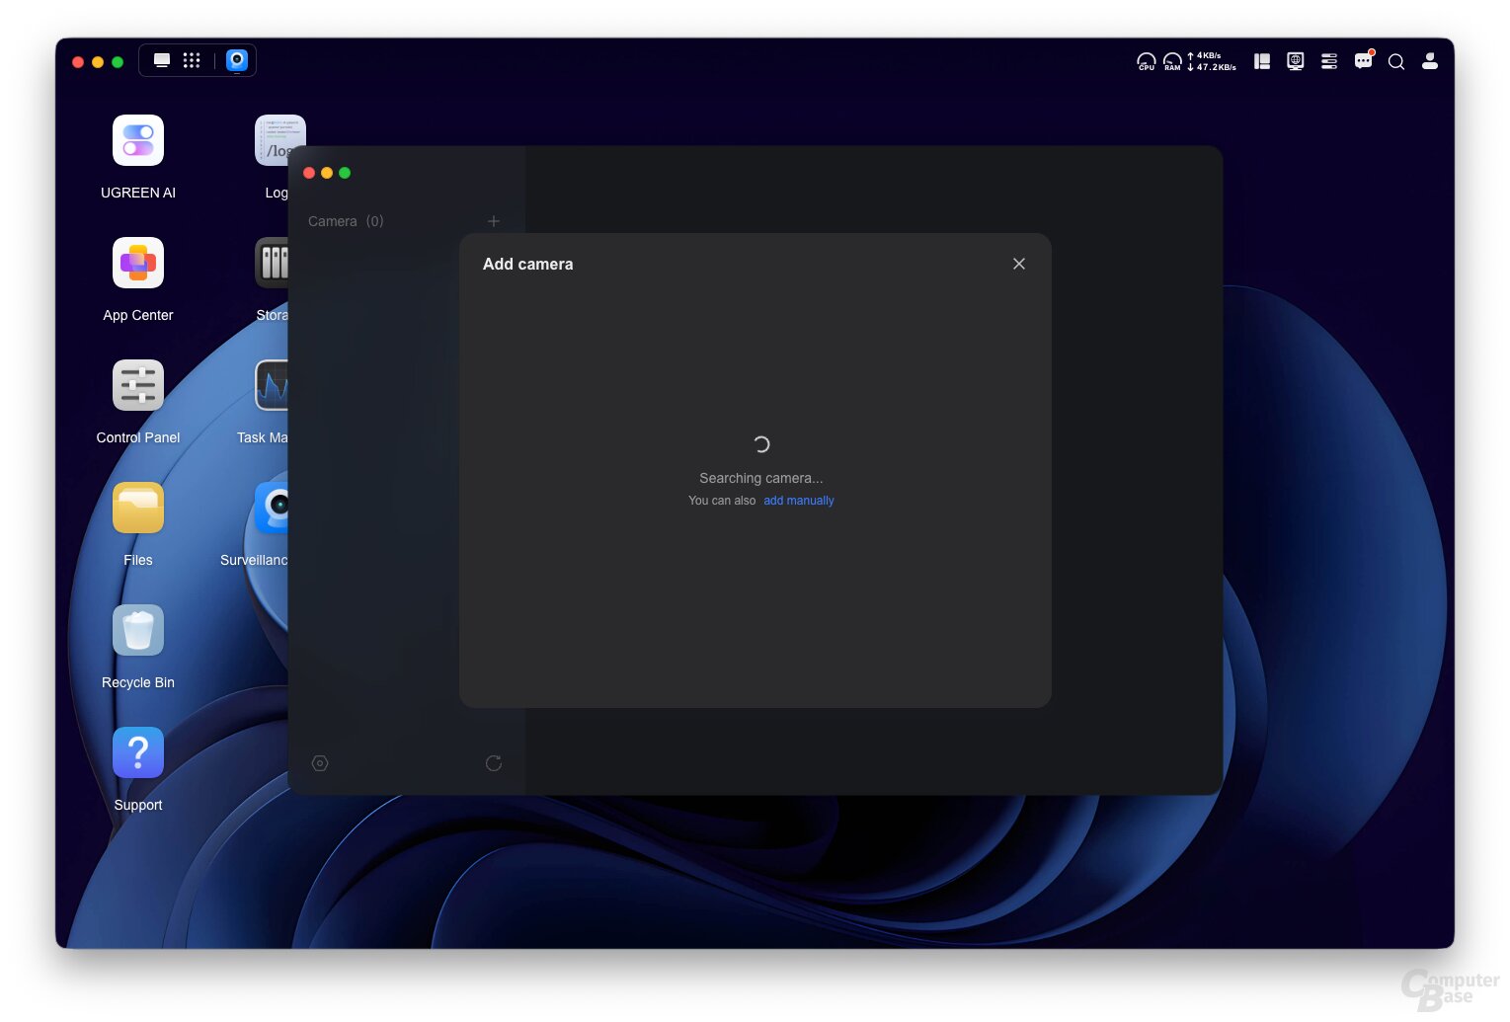The height and width of the screenshot is (1022, 1510).
Task: Open the Support help icon
Action: pyautogui.click(x=138, y=752)
